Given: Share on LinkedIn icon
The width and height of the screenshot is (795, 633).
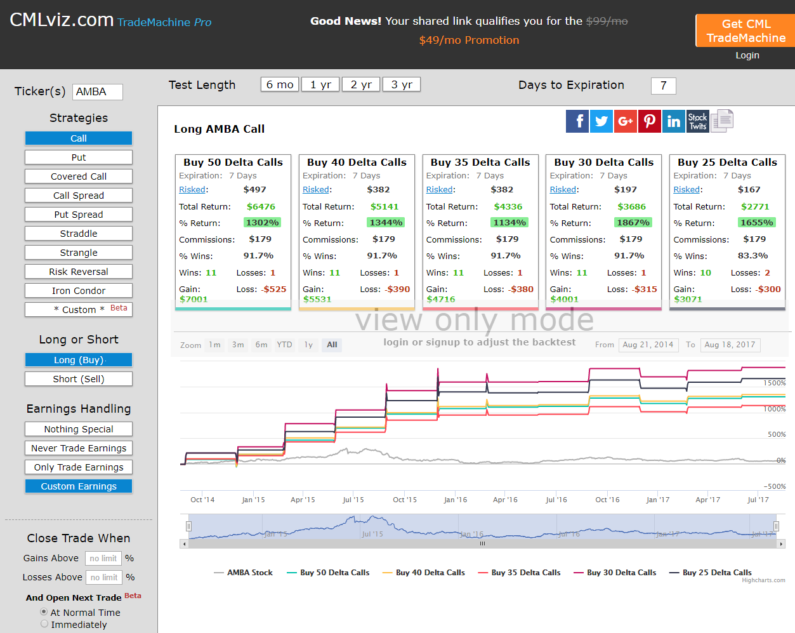Looking at the screenshot, I should click(674, 121).
